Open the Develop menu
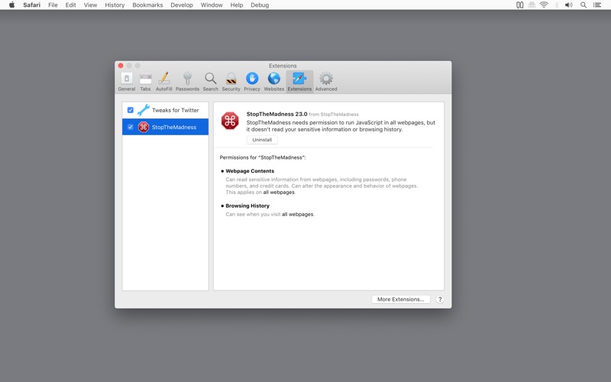Screen dimensions: 611x382 (182, 5)
